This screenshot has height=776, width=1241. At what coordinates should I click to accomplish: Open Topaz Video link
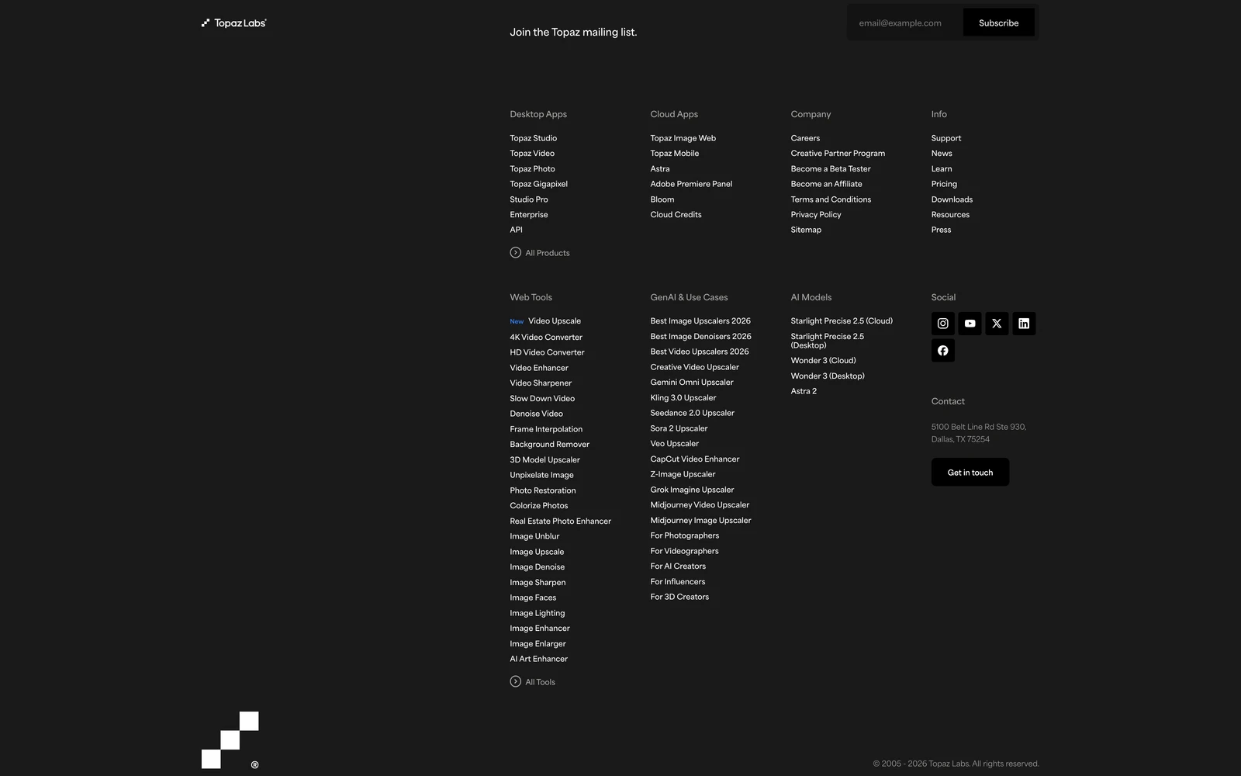[x=532, y=154]
